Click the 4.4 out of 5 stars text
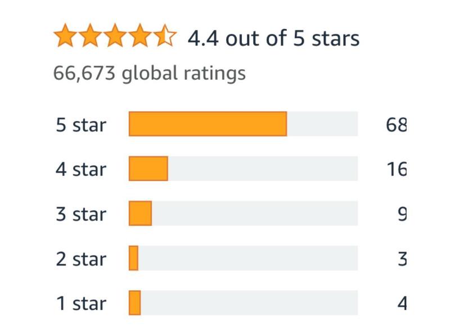The height and width of the screenshot is (329, 450). (273, 38)
